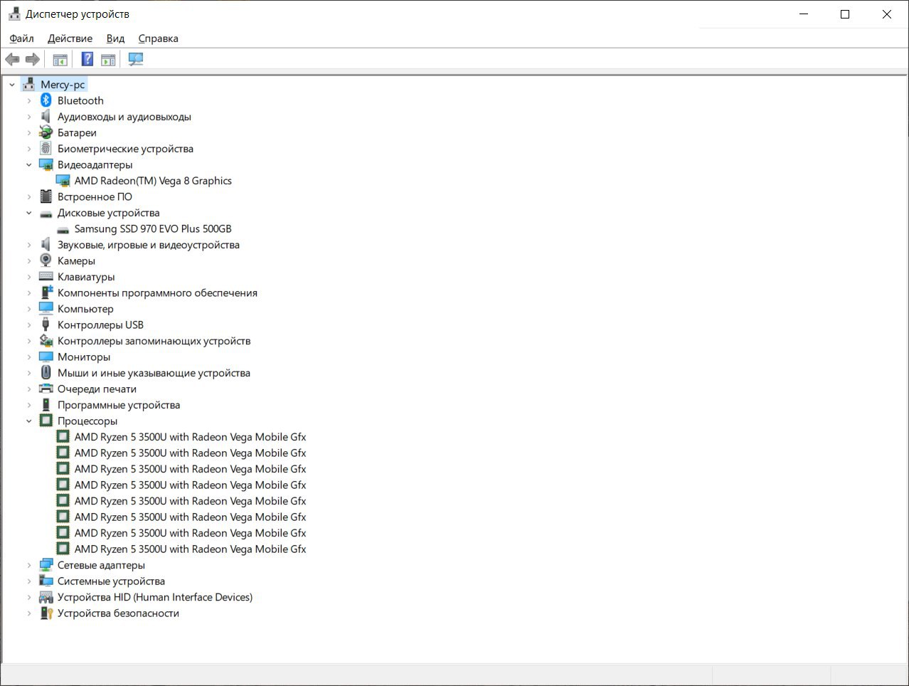Expand the Мониторы category
The image size is (909, 686).
(x=29, y=357)
